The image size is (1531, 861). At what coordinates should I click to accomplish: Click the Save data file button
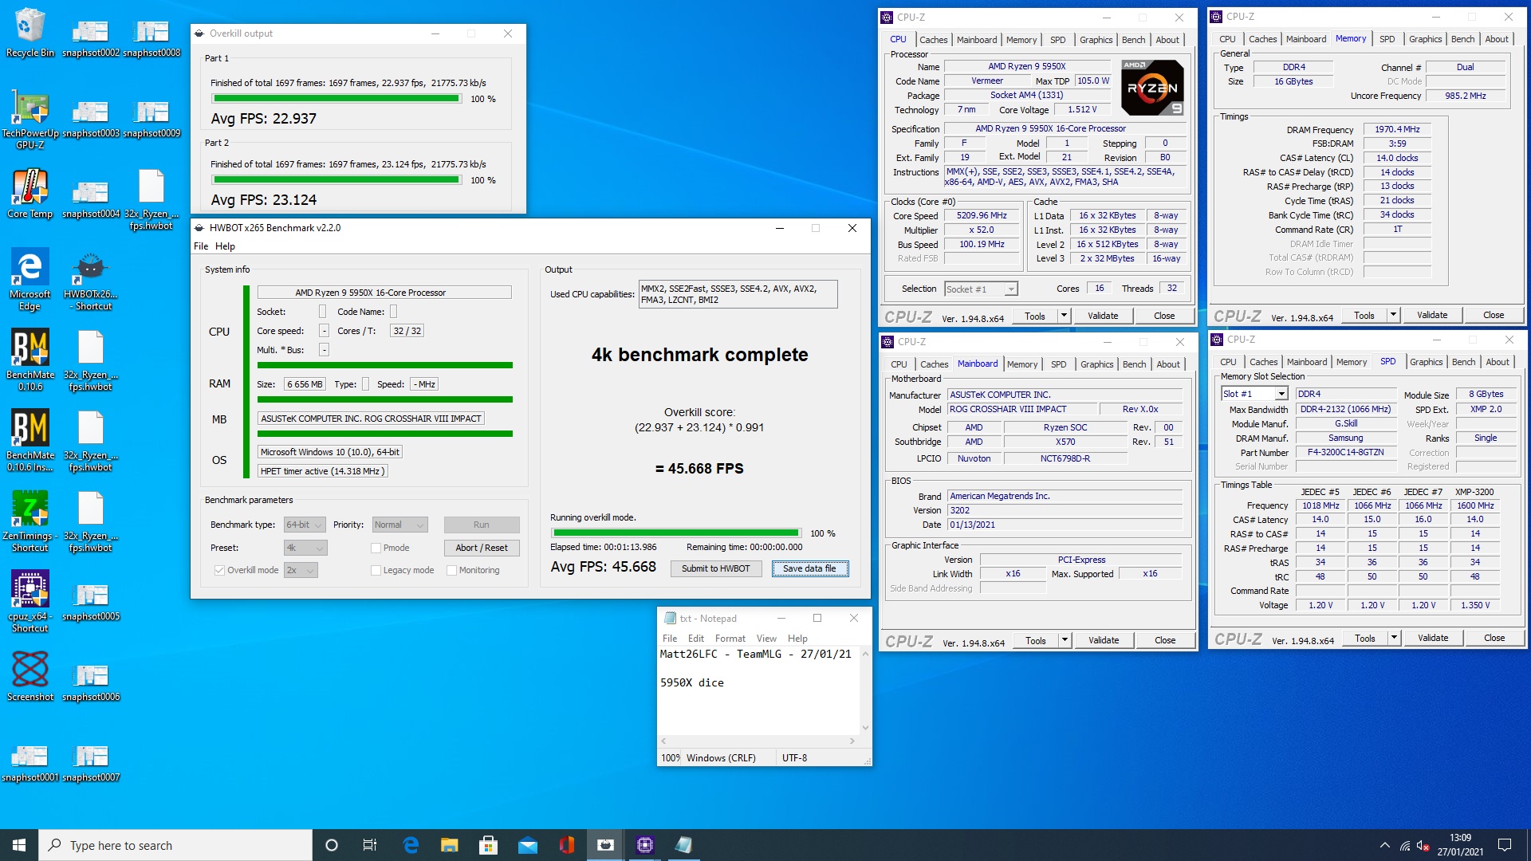(809, 568)
